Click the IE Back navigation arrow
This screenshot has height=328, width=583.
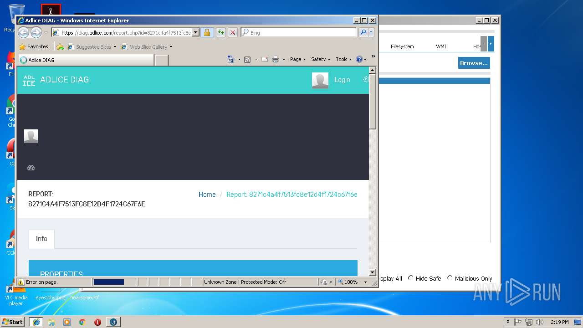(x=23, y=32)
